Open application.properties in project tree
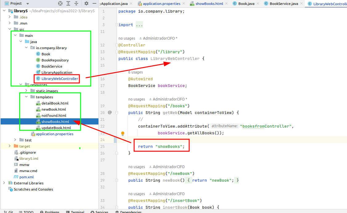 pyautogui.click(x=54, y=134)
